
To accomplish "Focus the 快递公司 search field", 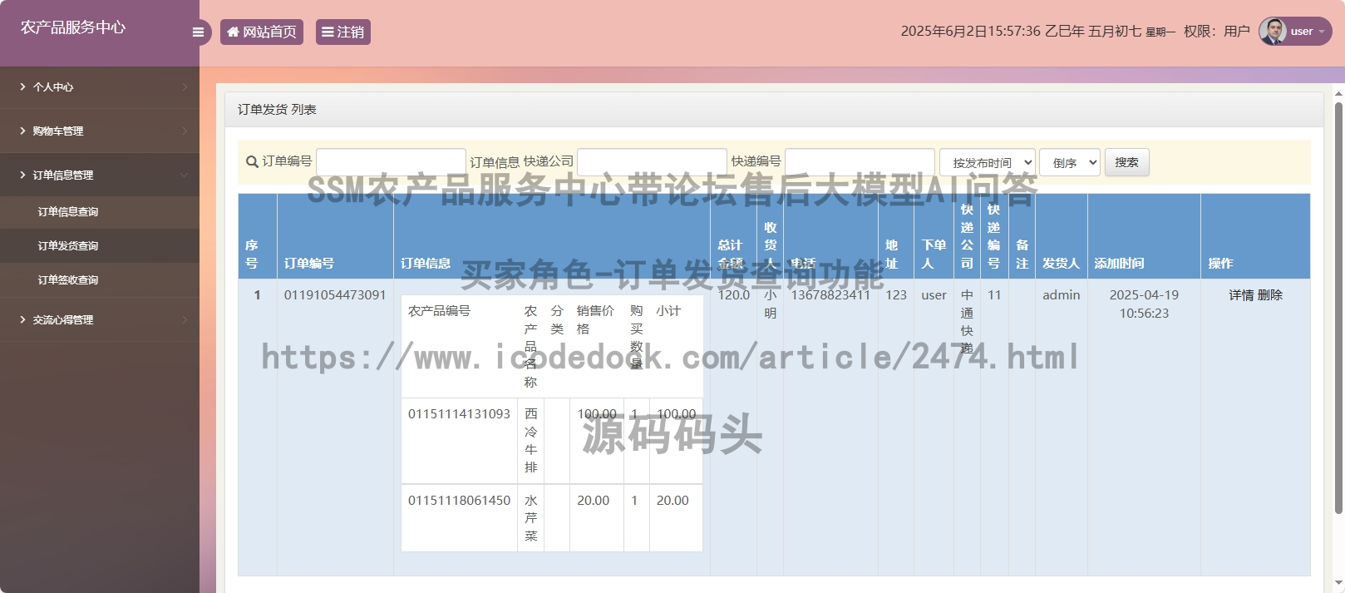I will (x=653, y=162).
